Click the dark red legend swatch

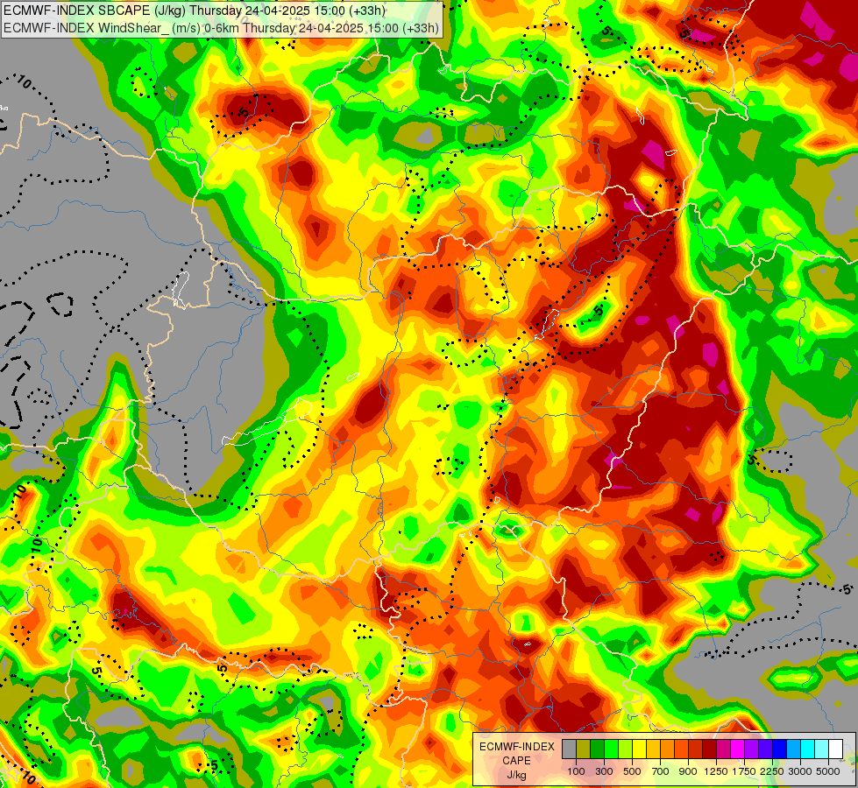pyautogui.click(x=709, y=749)
